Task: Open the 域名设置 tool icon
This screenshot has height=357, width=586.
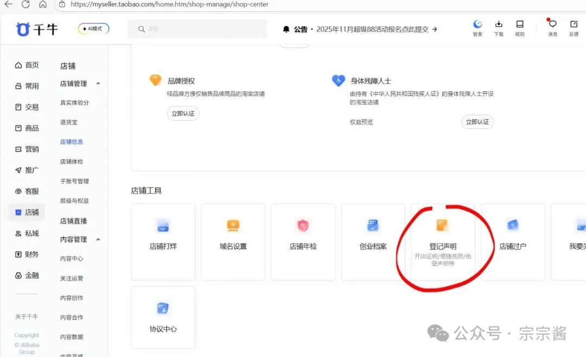Action: point(233,225)
